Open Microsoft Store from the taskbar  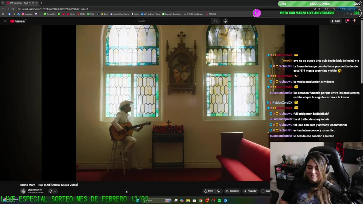click(194, 201)
